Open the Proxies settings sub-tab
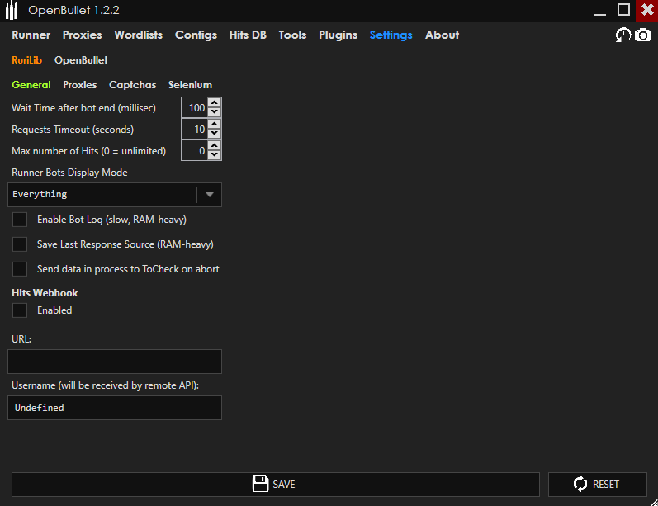 coord(80,85)
